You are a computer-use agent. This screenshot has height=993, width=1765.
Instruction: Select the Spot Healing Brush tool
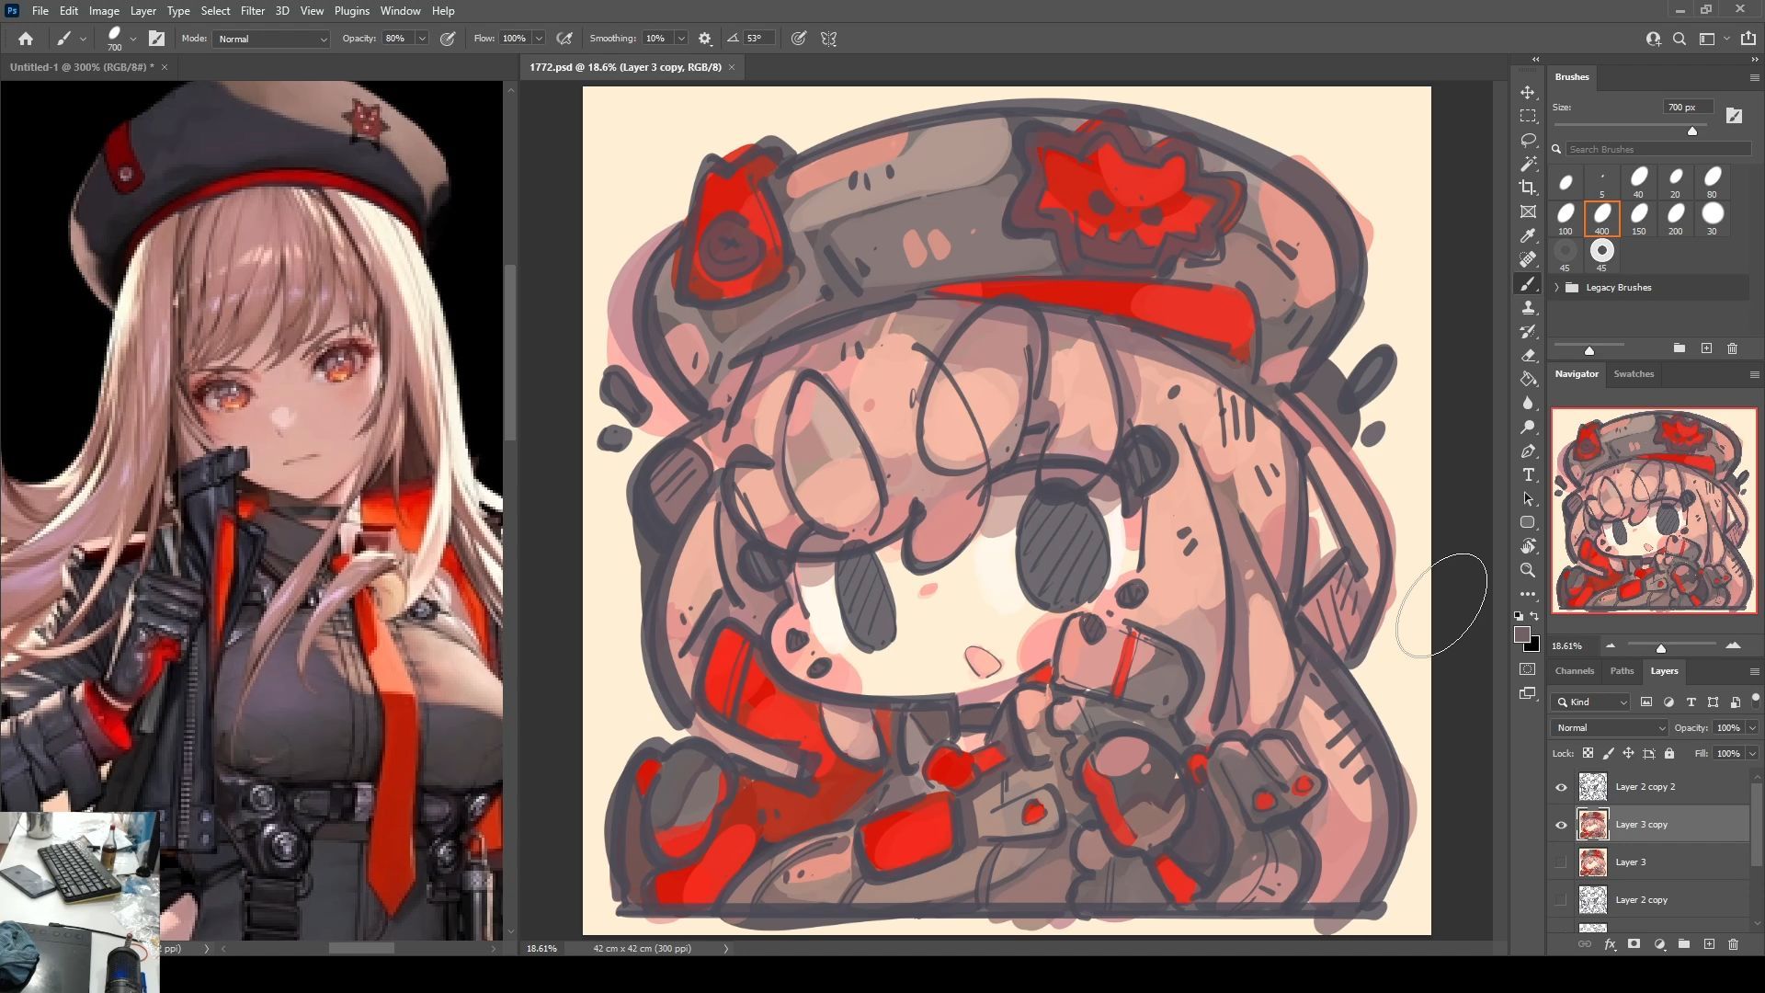tap(1528, 259)
